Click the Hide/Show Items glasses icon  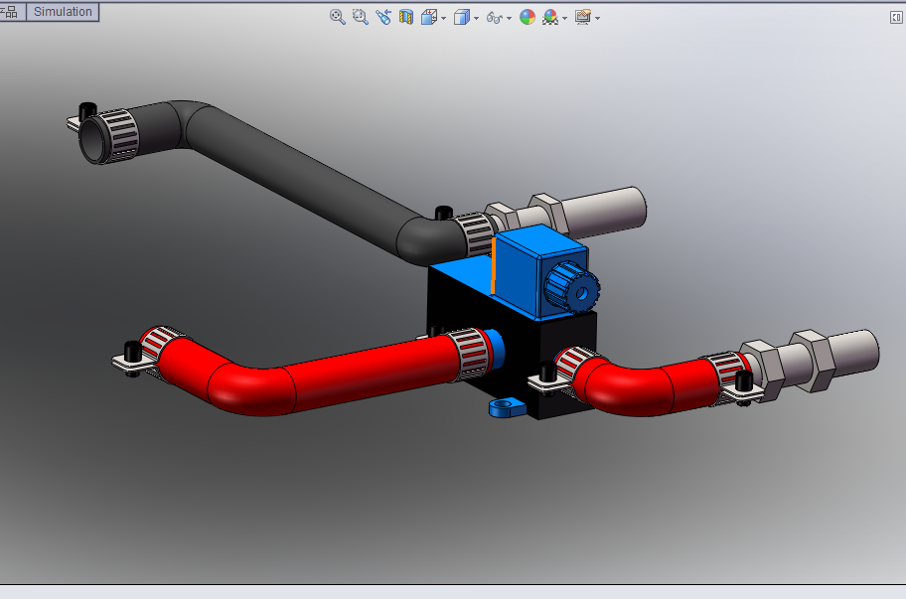[494, 18]
